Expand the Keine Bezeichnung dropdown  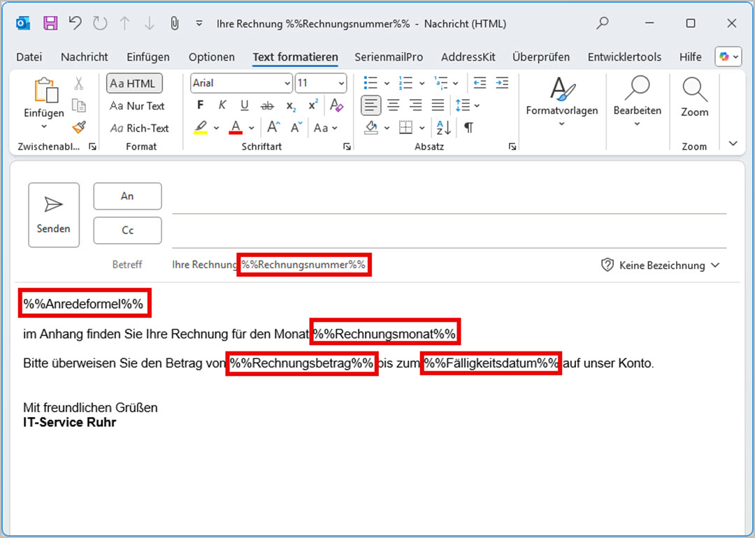(661, 266)
